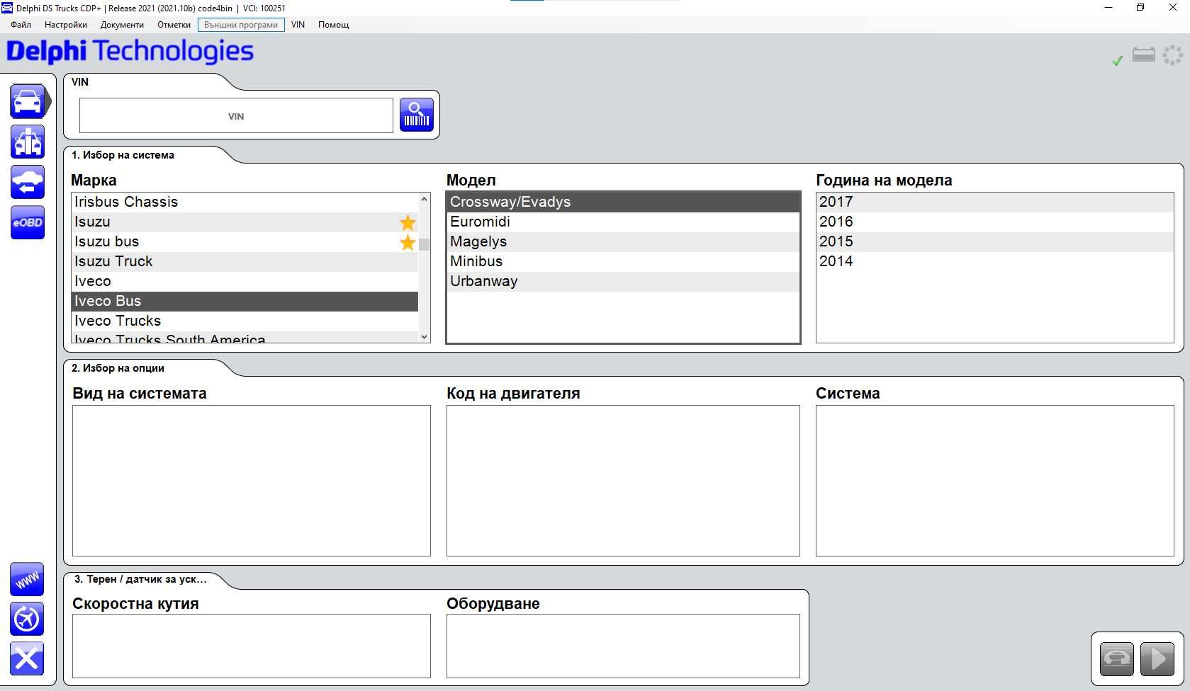Image resolution: width=1190 pixels, height=691 pixels.
Task: Select model year 2014
Action: coord(995,261)
